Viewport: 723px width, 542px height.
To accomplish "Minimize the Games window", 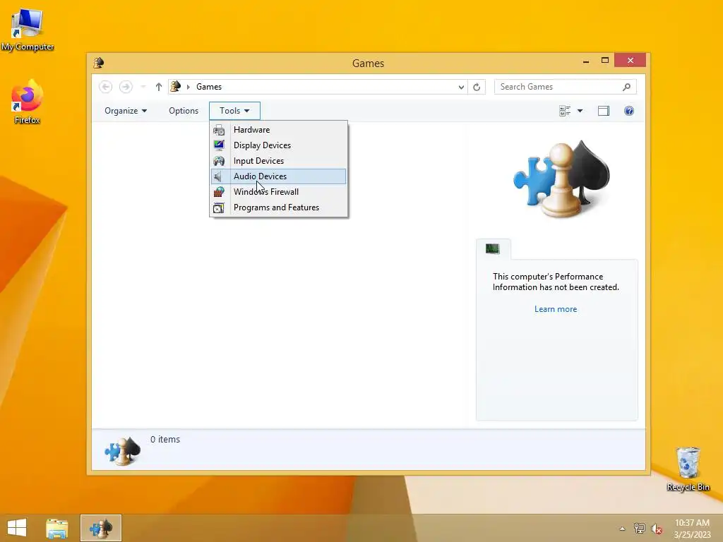I will coord(585,61).
